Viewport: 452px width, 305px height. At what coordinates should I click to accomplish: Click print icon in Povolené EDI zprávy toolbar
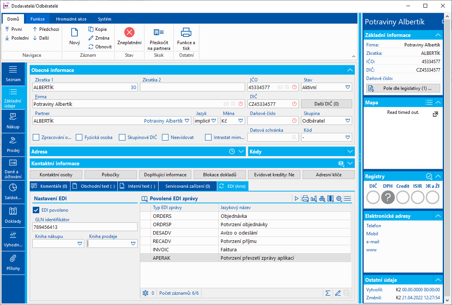(x=305, y=198)
